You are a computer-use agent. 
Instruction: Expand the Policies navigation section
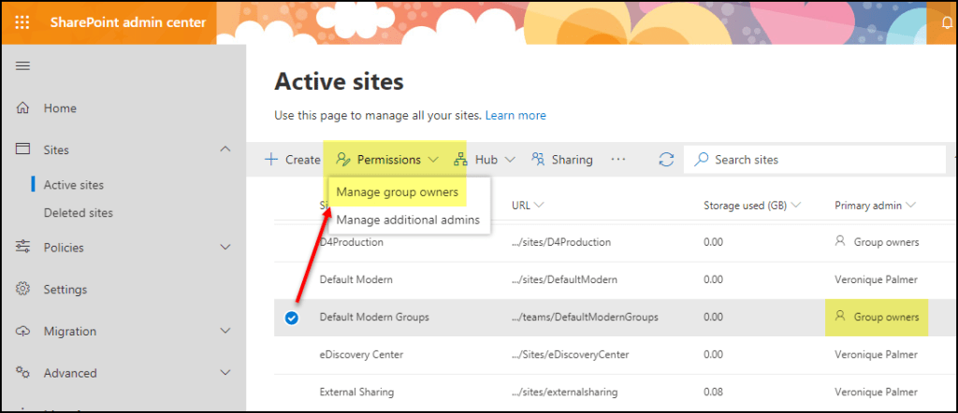tap(225, 248)
